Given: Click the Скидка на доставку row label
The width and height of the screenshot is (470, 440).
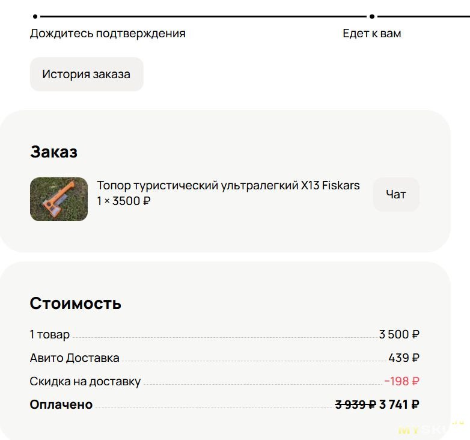Looking at the screenshot, I should click(x=85, y=381).
